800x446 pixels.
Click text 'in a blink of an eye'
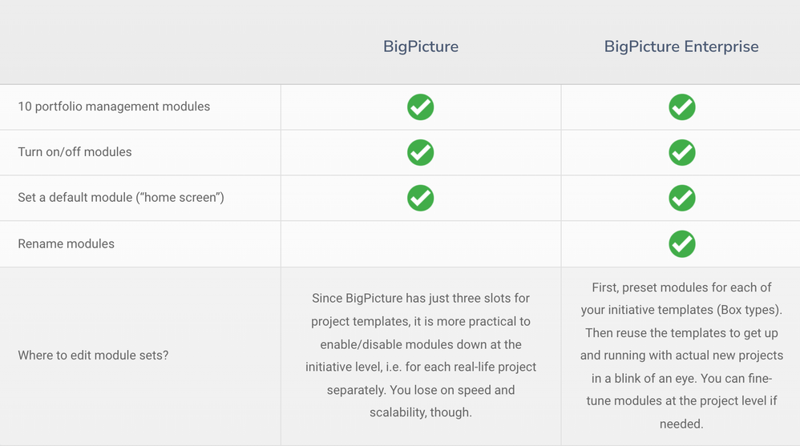coord(644,378)
